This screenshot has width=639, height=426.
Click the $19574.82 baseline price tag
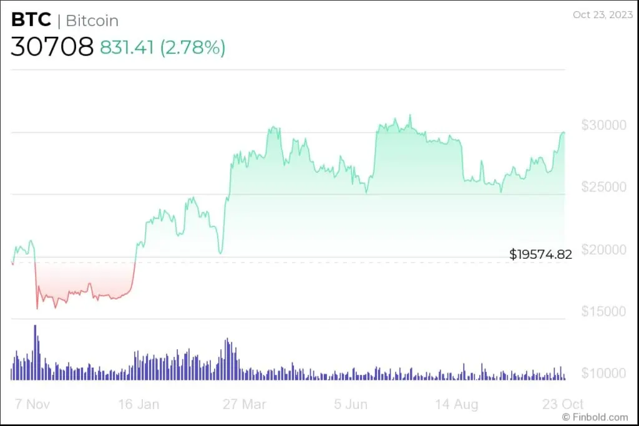tap(540, 254)
